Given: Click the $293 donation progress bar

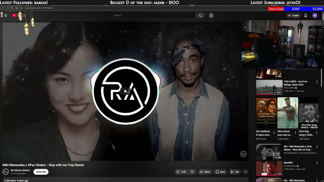Looking at the screenshot, I should pos(304,9).
